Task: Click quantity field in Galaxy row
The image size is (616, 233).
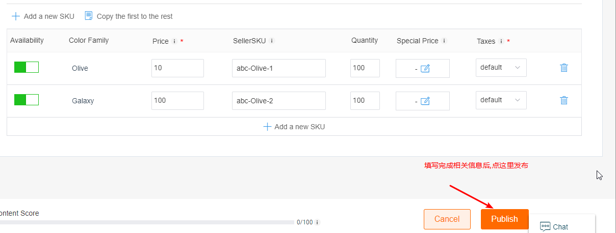Action: [365, 101]
